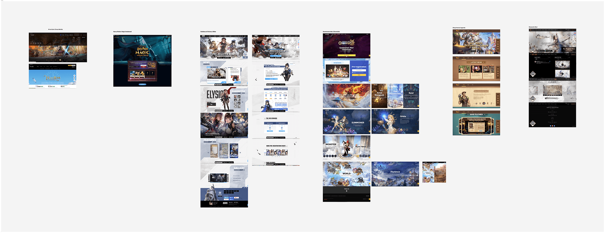Select the 'MONSTER Mystic Witch' screenshot
The height and width of the screenshot is (233, 605).
[347, 148]
